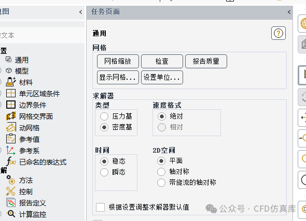The width and height of the screenshot is (306, 221).
Task: Click the 参考系 axes icon
Action: (x=11, y=150)
